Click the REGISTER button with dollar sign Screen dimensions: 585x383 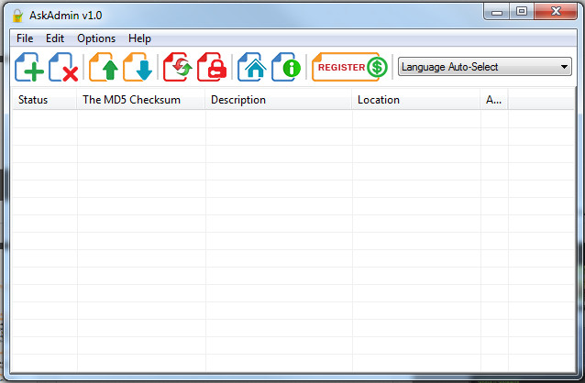coord(349,67)
